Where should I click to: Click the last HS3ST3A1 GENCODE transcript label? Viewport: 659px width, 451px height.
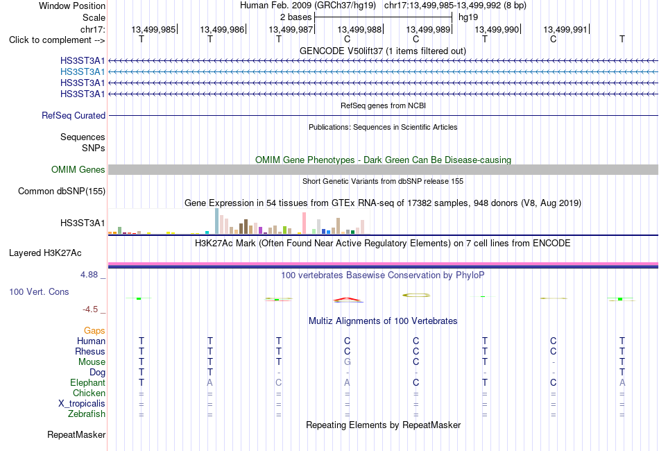click(x=83, y=94)
